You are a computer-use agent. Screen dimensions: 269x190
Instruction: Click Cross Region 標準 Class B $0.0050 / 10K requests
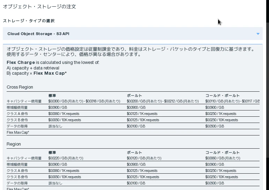coord(65,120)
